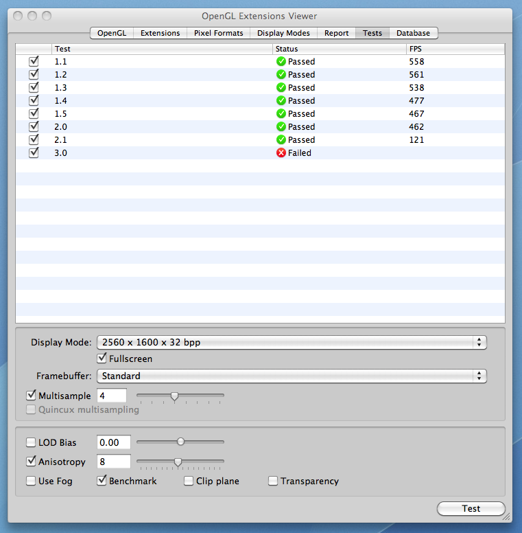Click the FPS value 561
522x533 pixels.
(x=416, y=74)
